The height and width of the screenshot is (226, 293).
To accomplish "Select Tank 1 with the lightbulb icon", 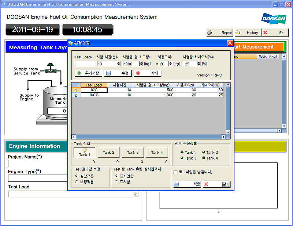I will [x=84, y=153].
